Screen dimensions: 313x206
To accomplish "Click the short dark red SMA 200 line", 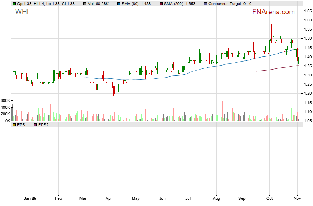I will pos(277,68).
